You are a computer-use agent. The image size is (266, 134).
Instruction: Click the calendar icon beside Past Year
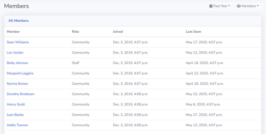coord(211,6)
